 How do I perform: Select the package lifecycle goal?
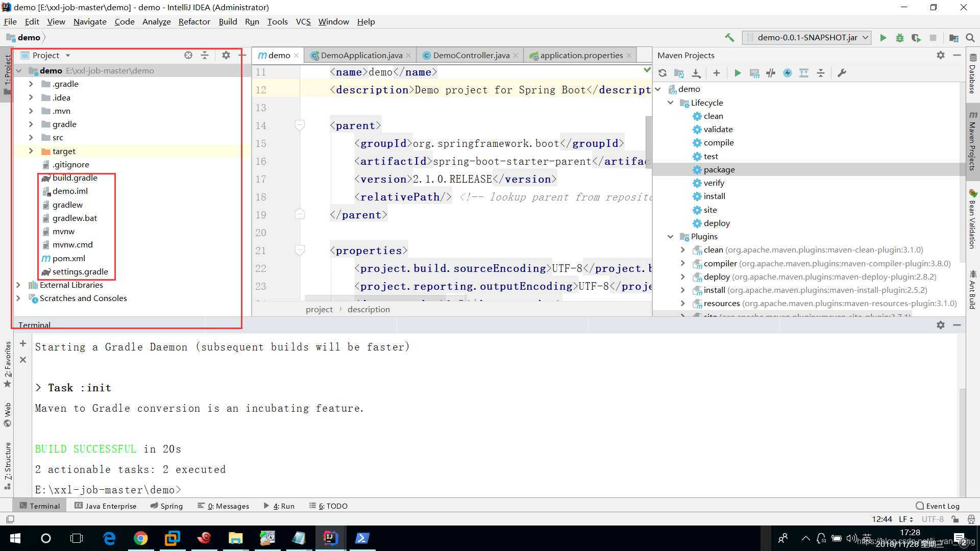click(719, 169)
